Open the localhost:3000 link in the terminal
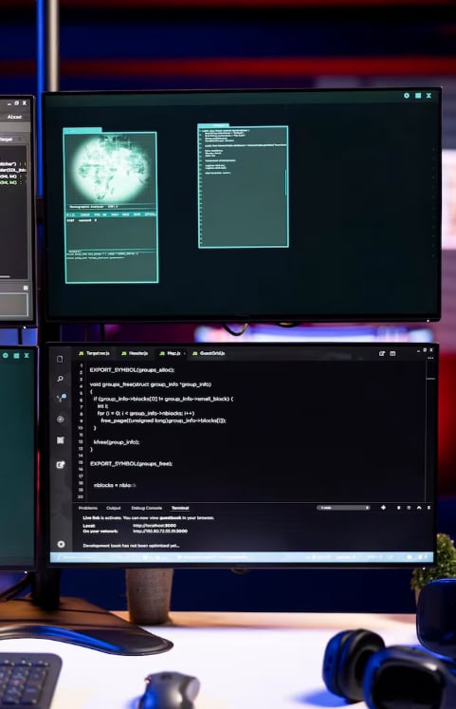Screen dimensions: 456x709 155,526
